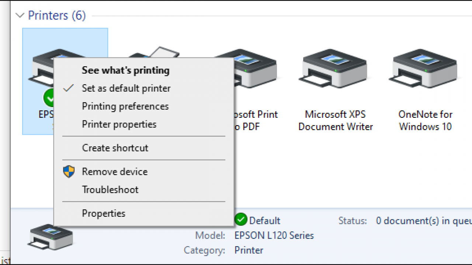Select Create shortcut in the context menu
The width and height of the screenshot is (472, 265).
coord(115,148)
